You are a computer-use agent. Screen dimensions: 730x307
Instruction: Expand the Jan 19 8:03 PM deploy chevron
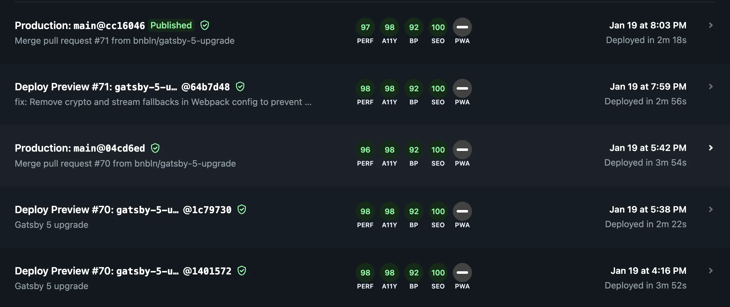(711, 25)
